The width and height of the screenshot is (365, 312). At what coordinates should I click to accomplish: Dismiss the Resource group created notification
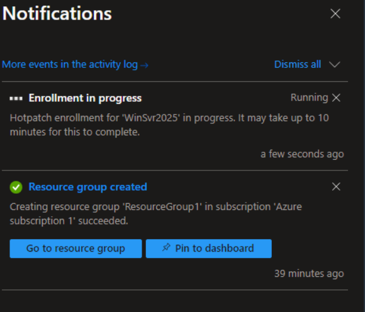tap(336, 187)
